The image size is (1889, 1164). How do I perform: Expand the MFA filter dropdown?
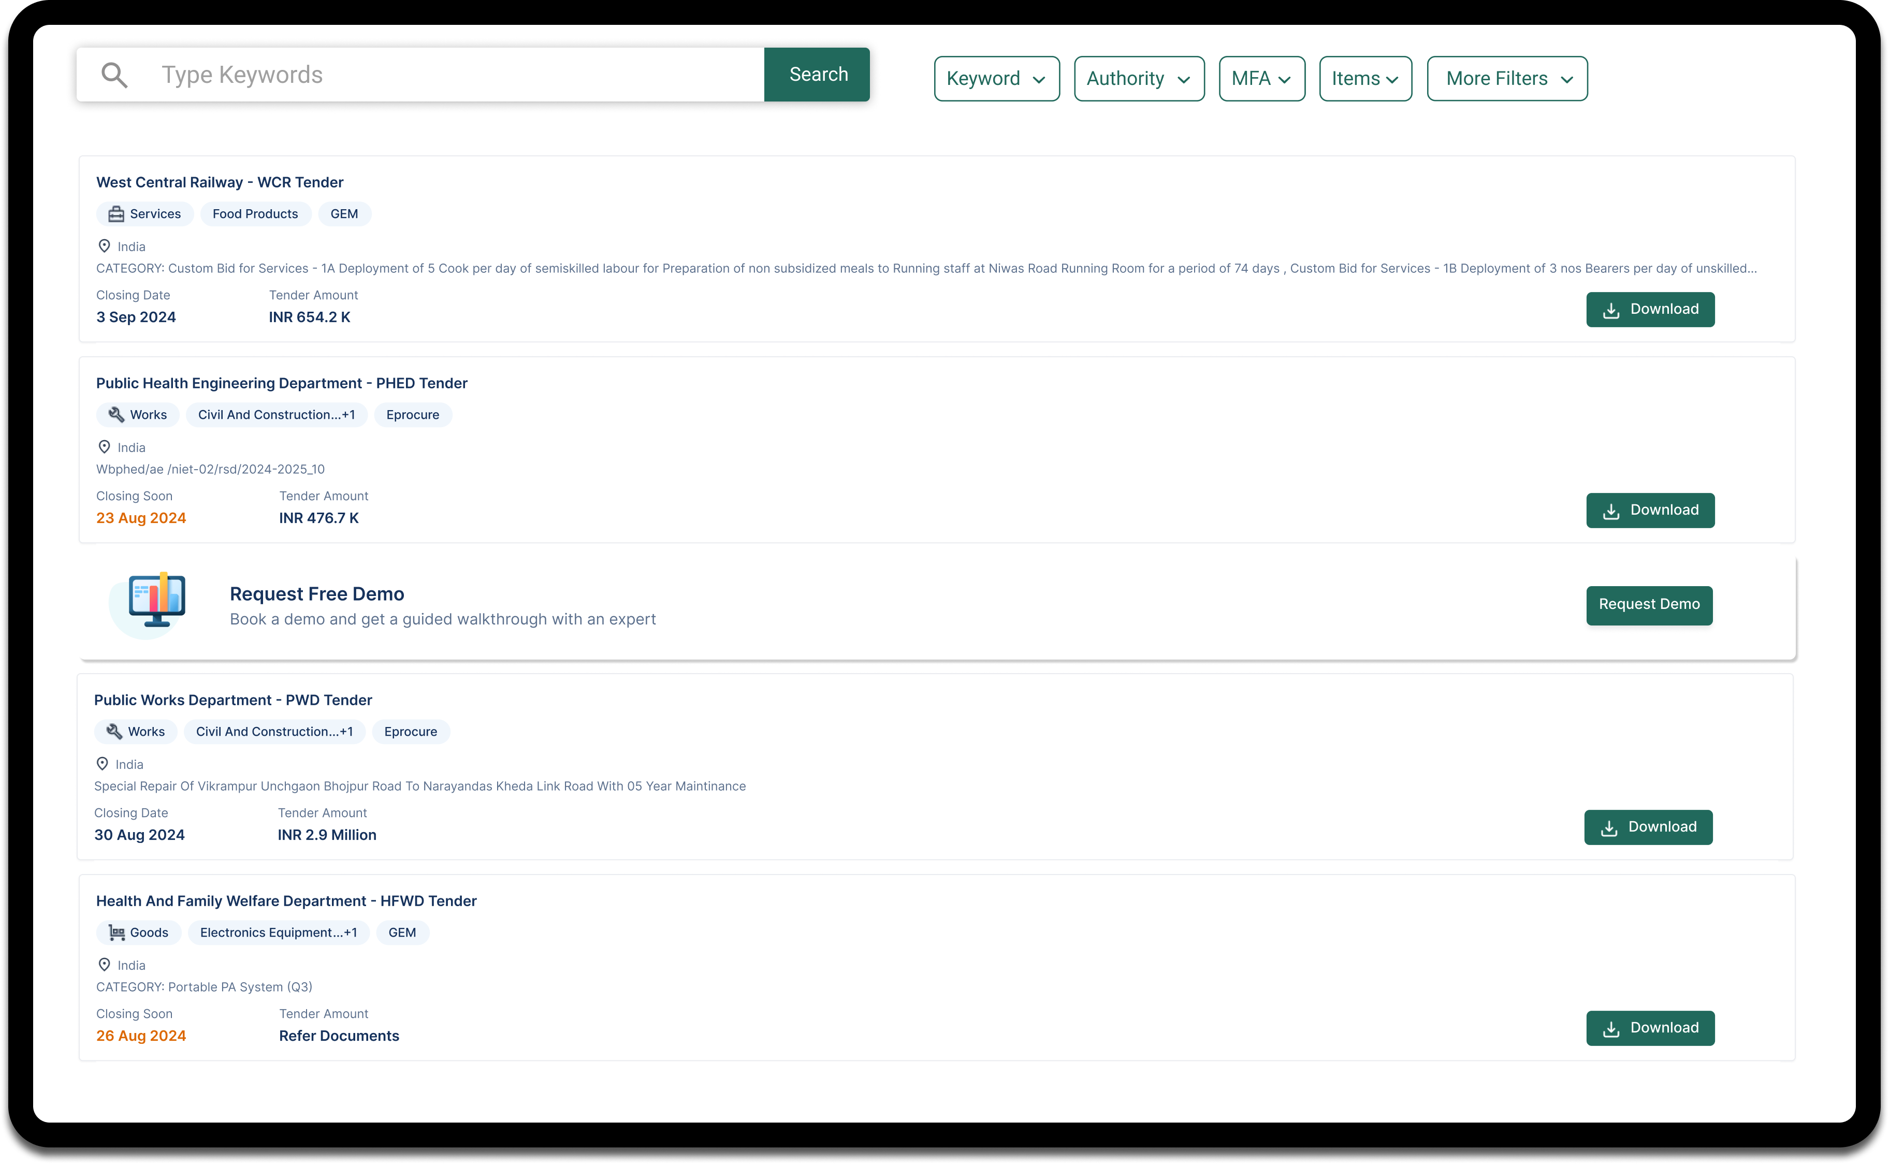coord(1261,79)
